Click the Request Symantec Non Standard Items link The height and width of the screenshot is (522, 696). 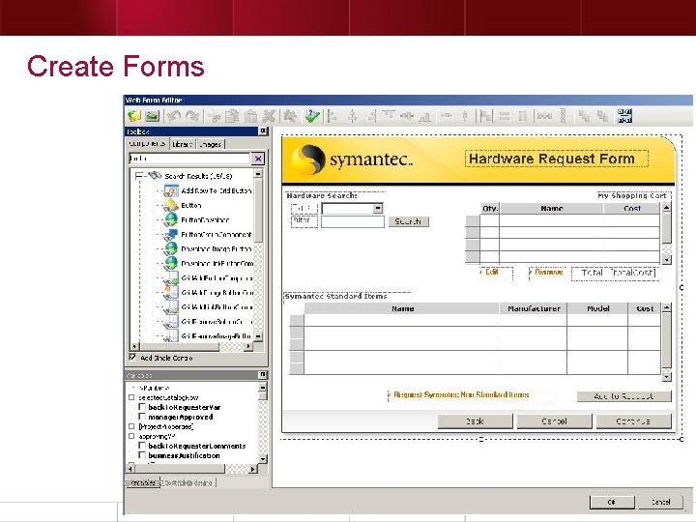click(x=461, y=394)
